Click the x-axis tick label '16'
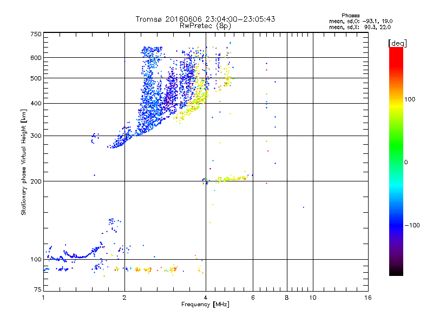Viewport: 433px width, 324px height. pos(368,298)
